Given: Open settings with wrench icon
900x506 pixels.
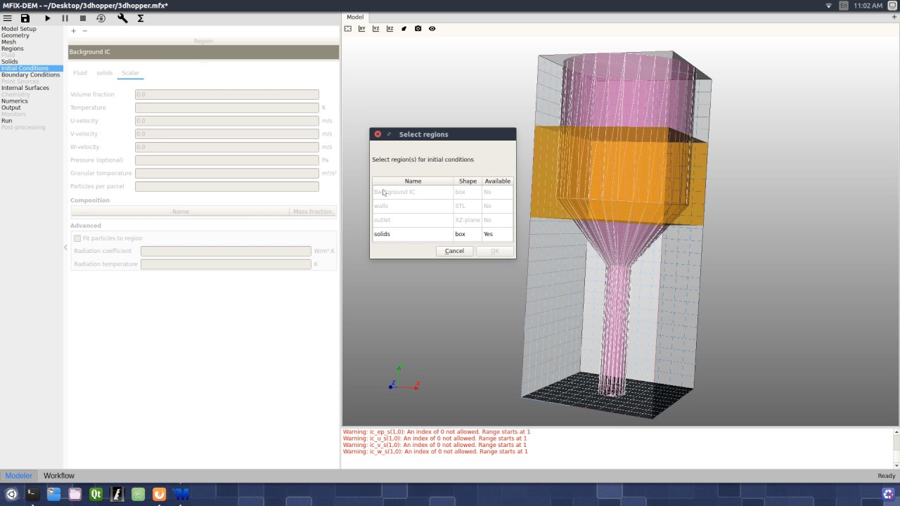Looking at the screenshot, I should click(x=122, y=18).
